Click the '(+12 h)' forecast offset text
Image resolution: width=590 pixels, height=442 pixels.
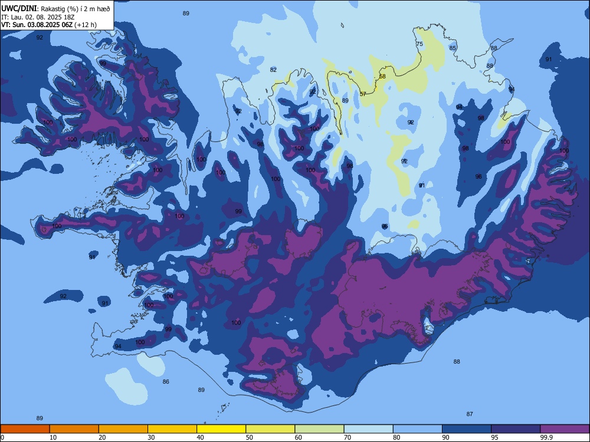(x=86, y=25)
